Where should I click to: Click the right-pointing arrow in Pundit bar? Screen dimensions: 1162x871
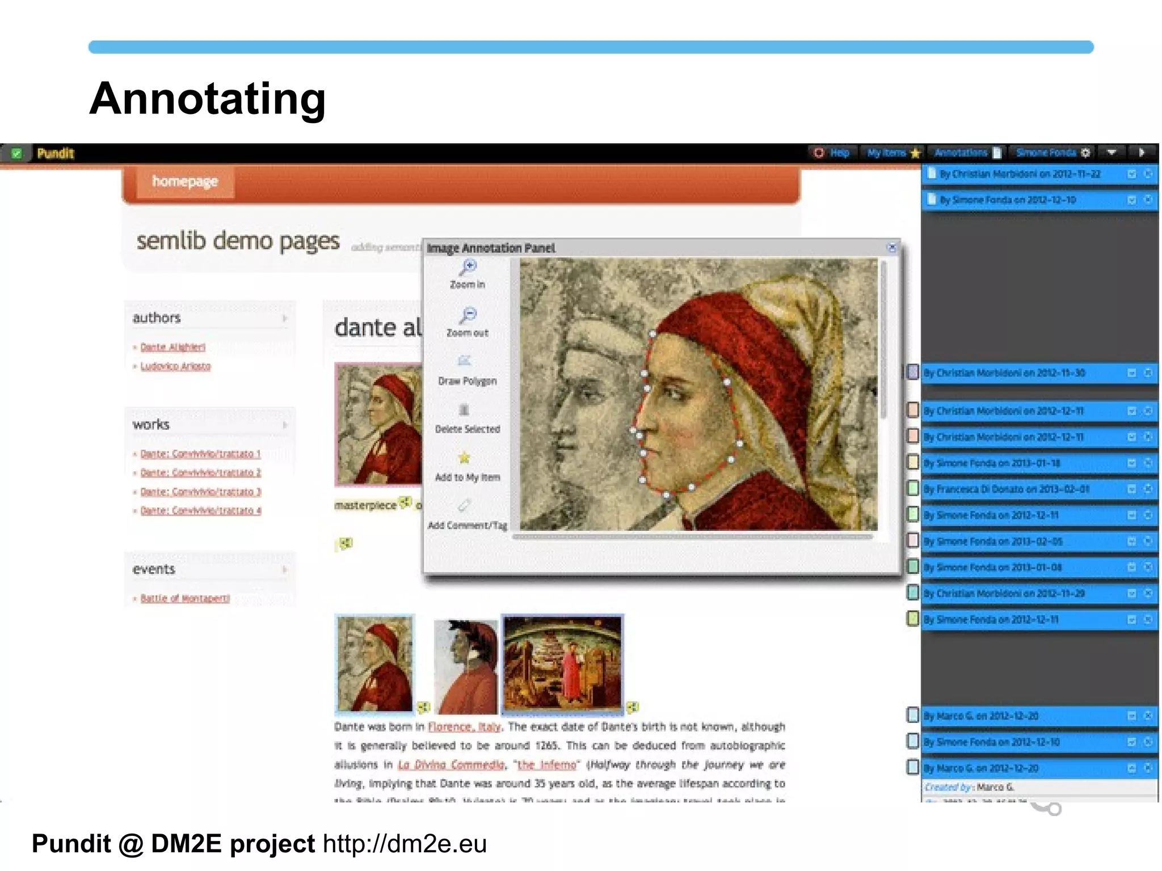1142,152
